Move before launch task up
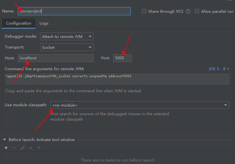Viewport: 235px width, 164px height. pos(31,148)
